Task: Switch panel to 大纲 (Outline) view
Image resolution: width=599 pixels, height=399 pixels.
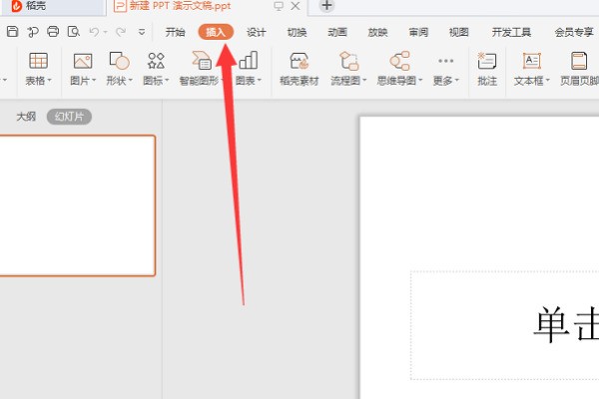Action: (26, 117)
